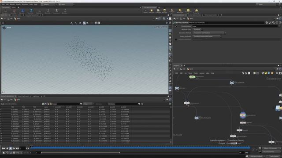The height and width of the screenshot is (158, 282).
Task: Open the Layout menu in network view
Action: (202, 73)
